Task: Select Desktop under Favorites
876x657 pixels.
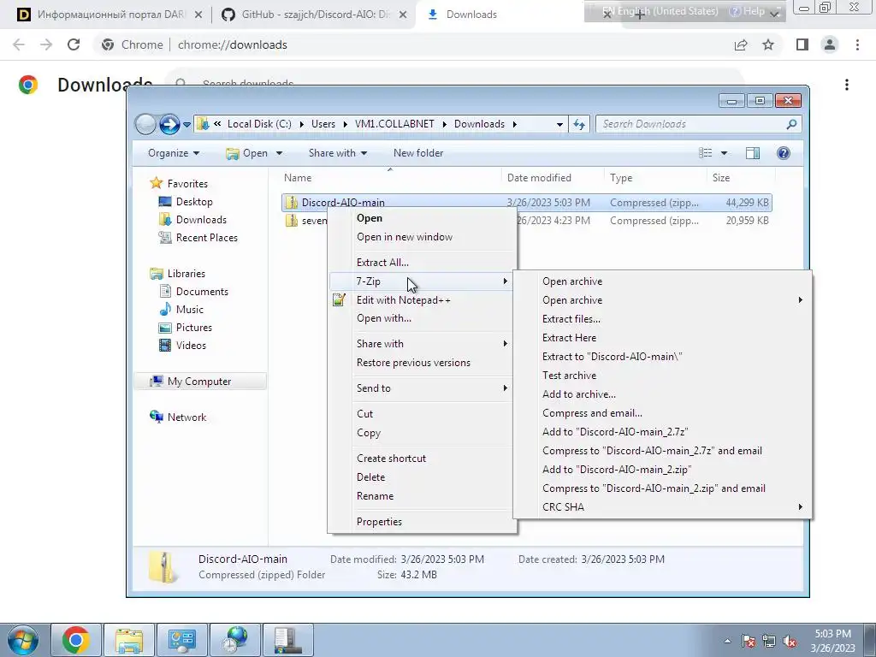Action: coord(194,202)
